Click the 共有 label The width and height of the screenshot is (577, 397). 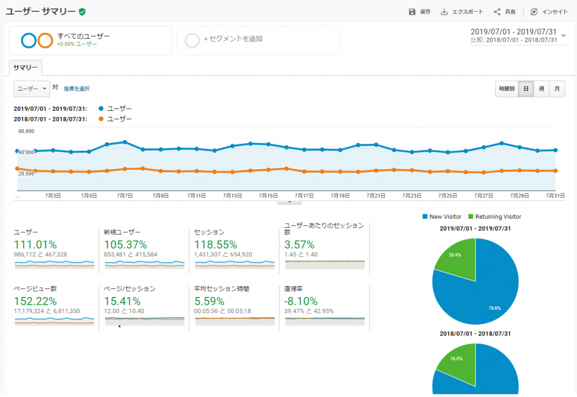(510, 12)
